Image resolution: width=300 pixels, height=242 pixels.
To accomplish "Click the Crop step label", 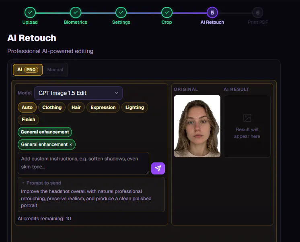I will pyautogui.click(x=166, y=22).
